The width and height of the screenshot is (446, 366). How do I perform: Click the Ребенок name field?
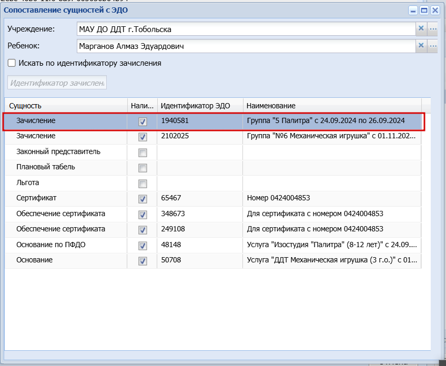coord(246,46)
